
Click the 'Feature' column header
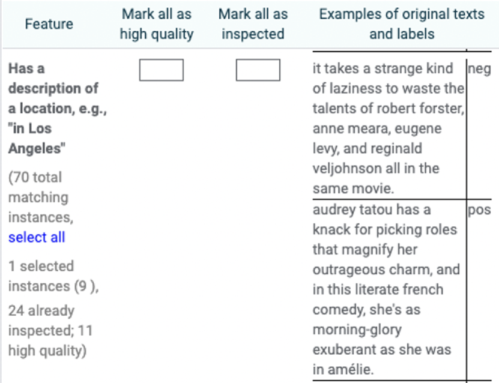coord(49,24)
